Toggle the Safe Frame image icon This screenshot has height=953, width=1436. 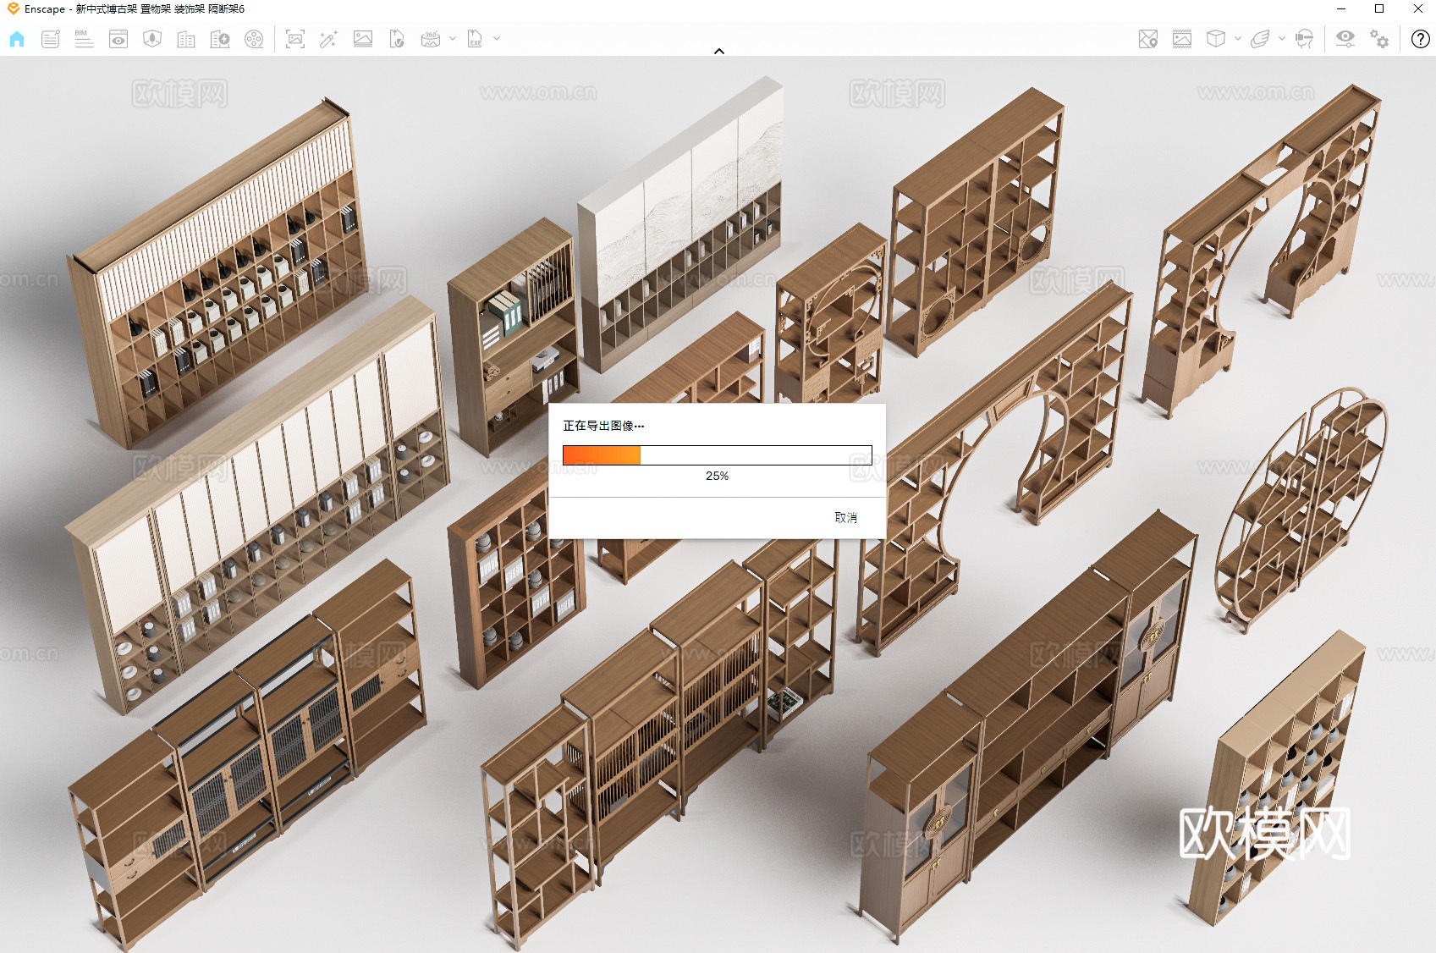coord(1182,39)
